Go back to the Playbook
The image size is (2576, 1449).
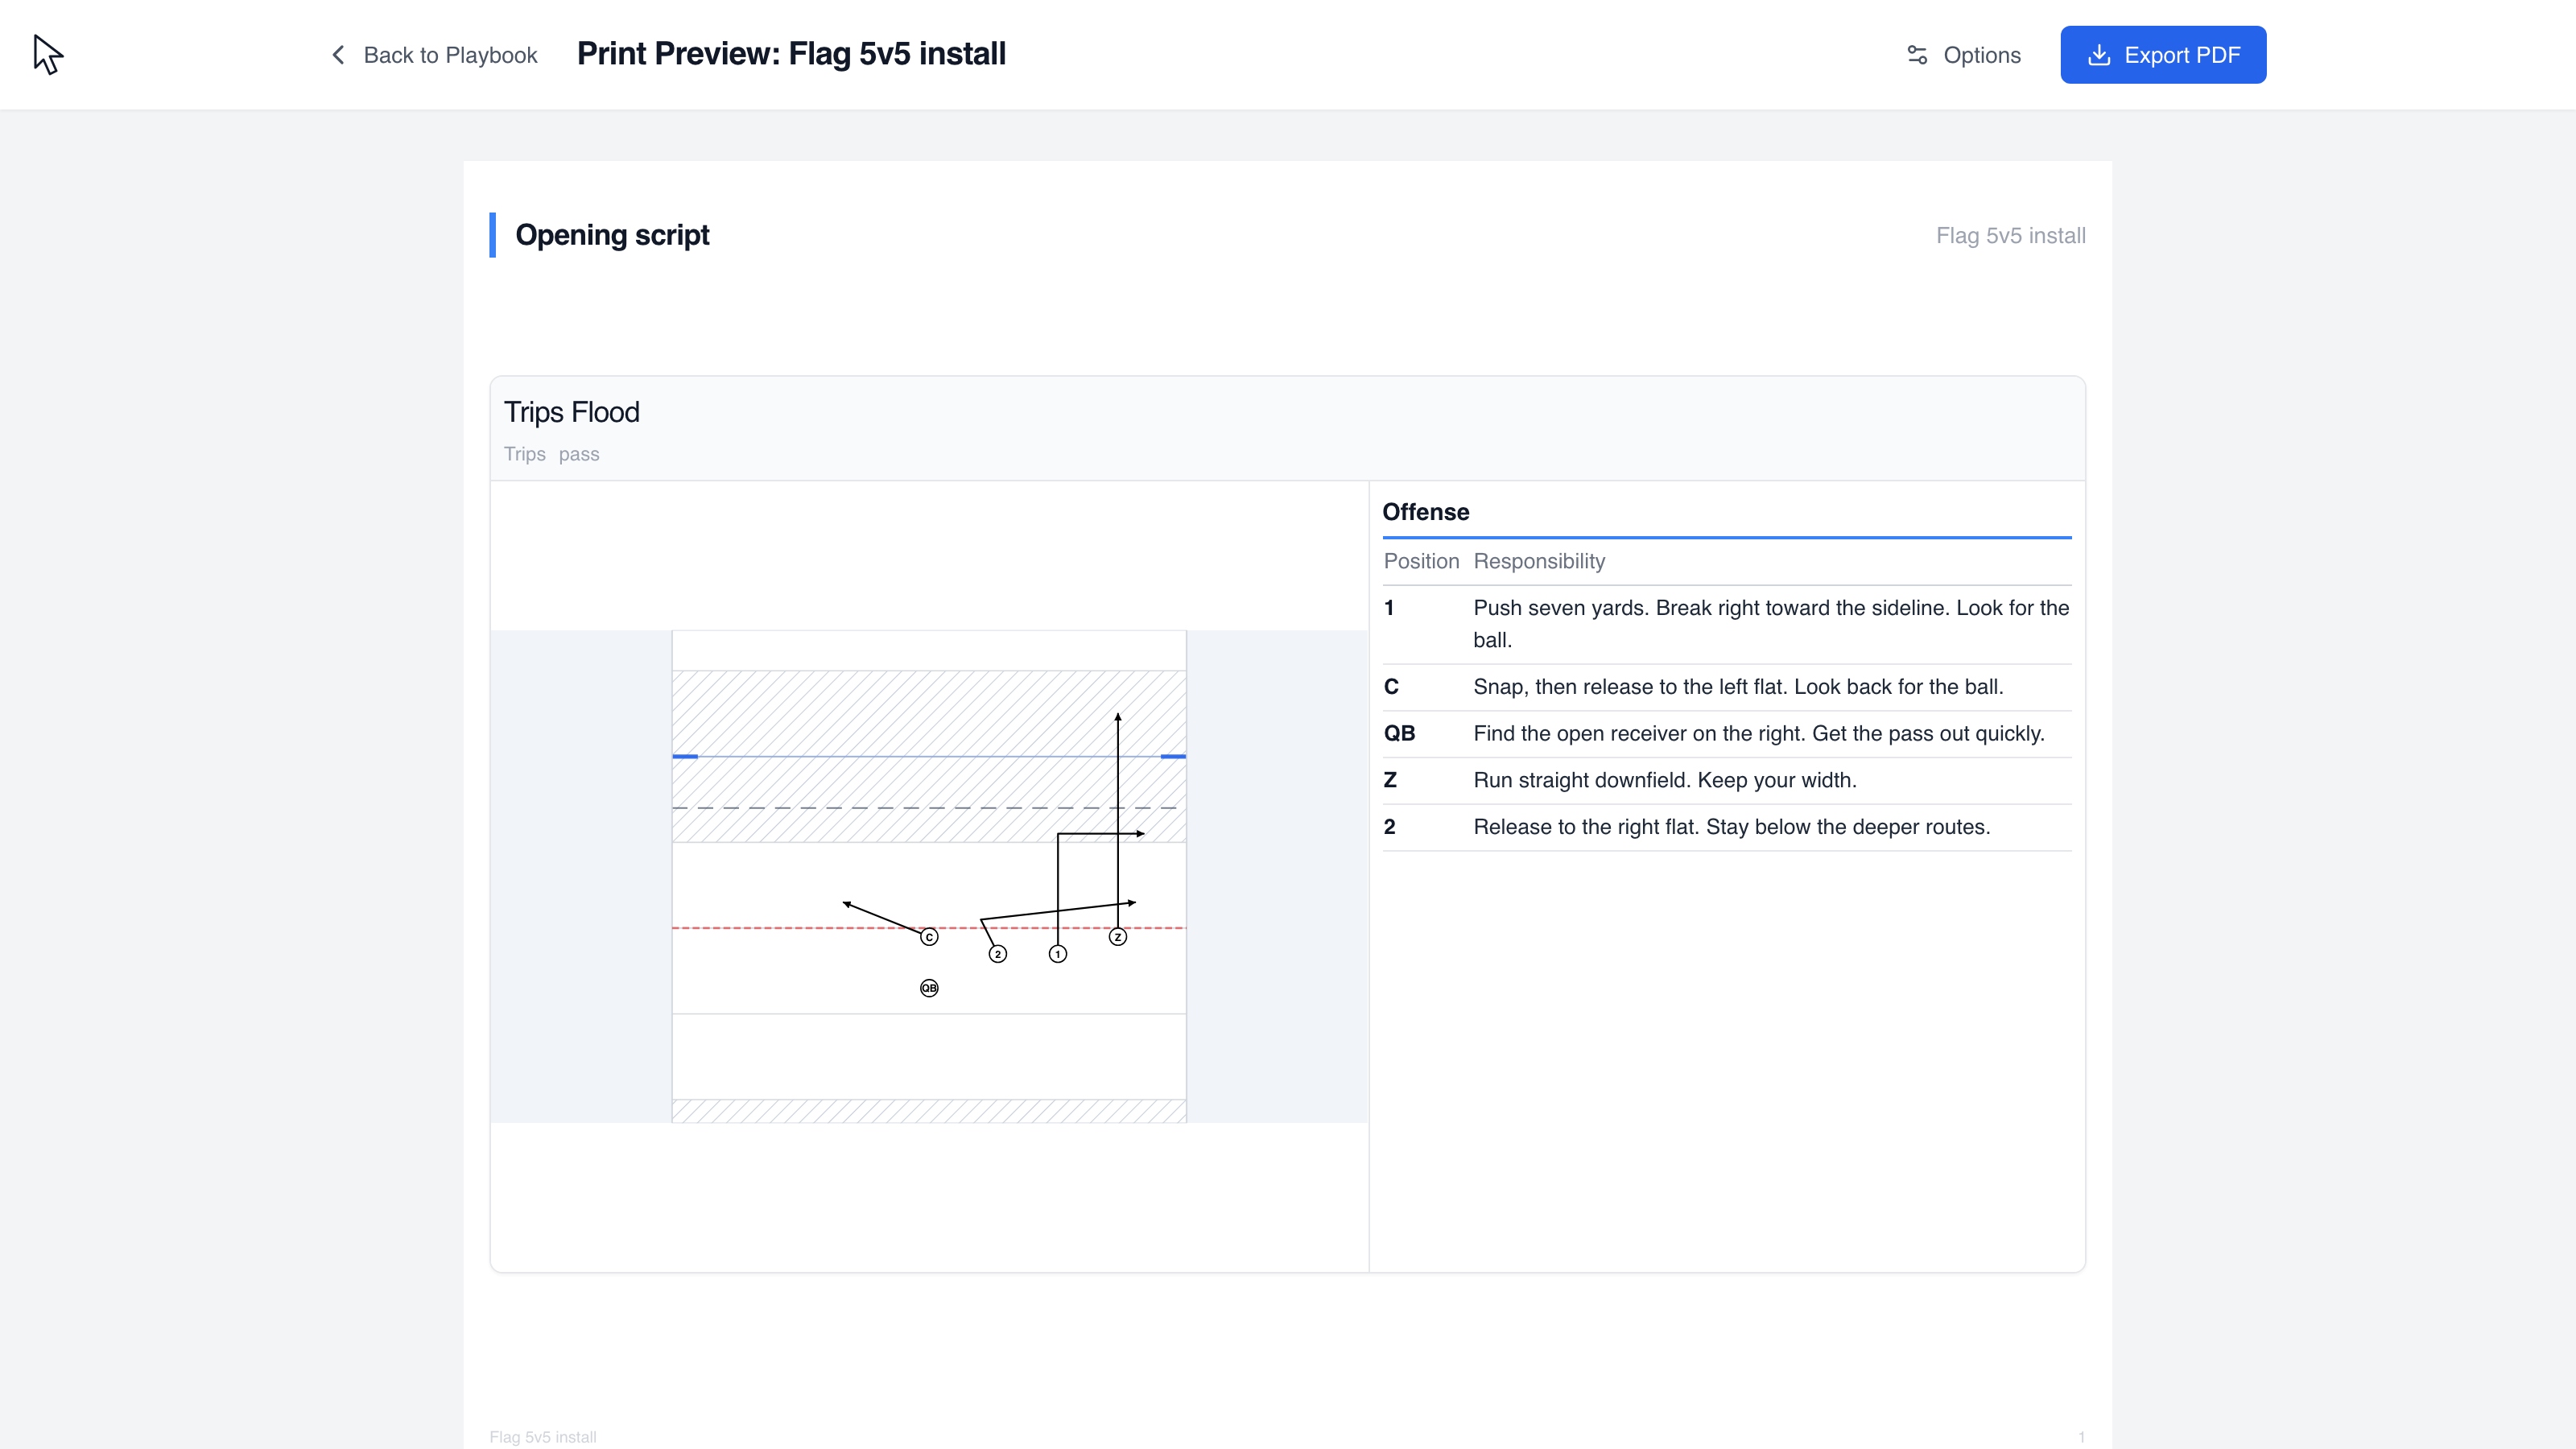point(434,55)
